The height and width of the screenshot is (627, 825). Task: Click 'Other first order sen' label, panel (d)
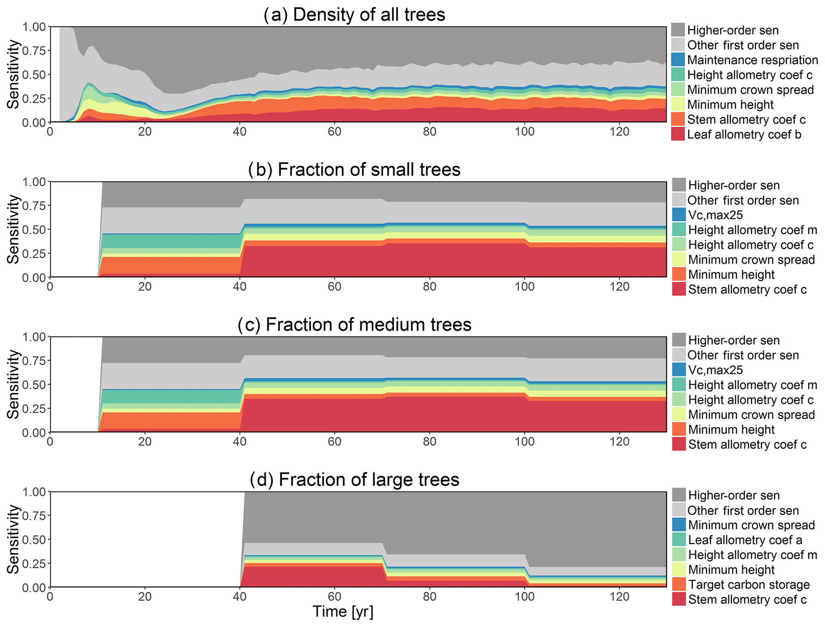point(743,510)
